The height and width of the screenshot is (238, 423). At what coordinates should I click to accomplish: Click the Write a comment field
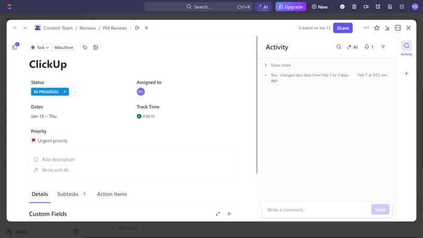coord(316,209)
